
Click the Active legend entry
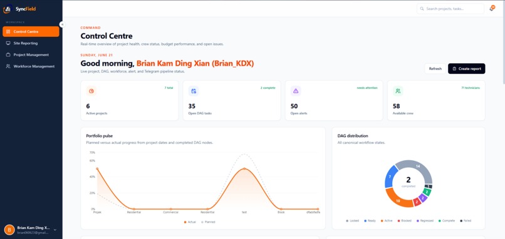pyautogui.click(x=387, y=221)
